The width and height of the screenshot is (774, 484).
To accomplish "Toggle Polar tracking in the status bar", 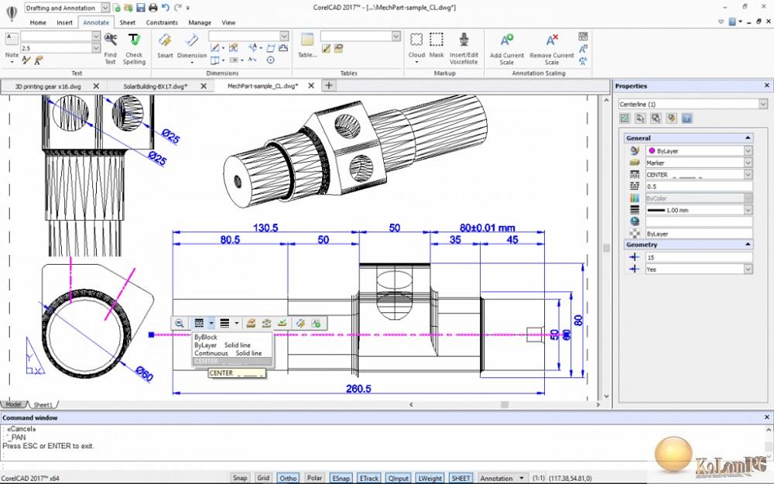I will [314, 478].
